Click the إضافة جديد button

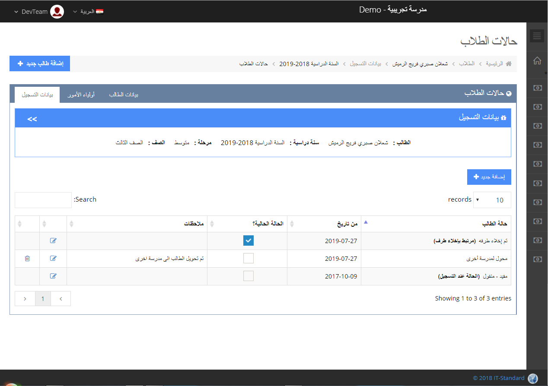(489, 177)
